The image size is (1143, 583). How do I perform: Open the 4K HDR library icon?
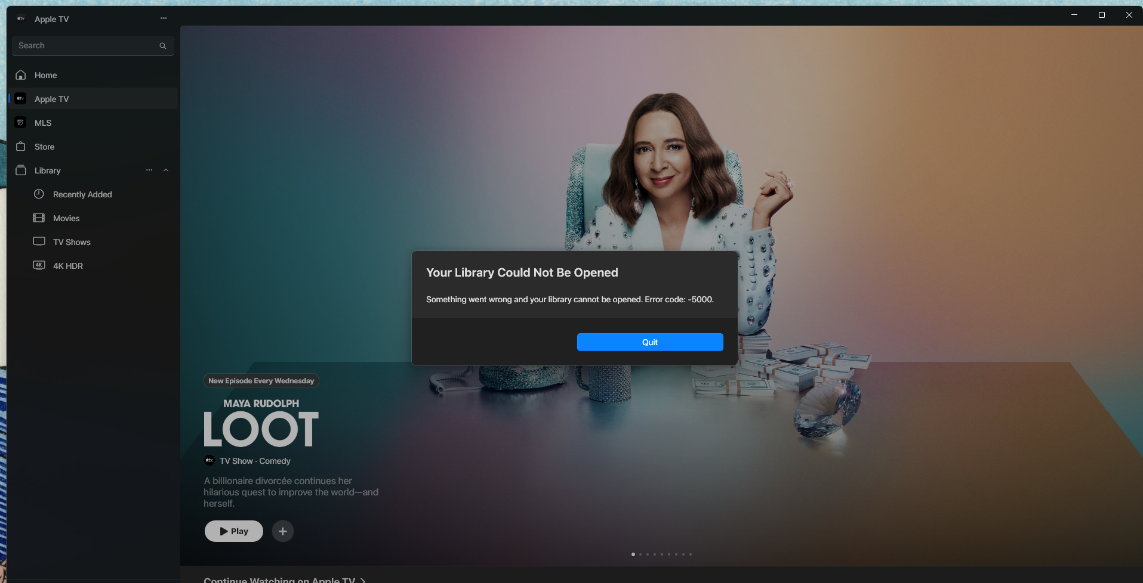click(39, 266)
